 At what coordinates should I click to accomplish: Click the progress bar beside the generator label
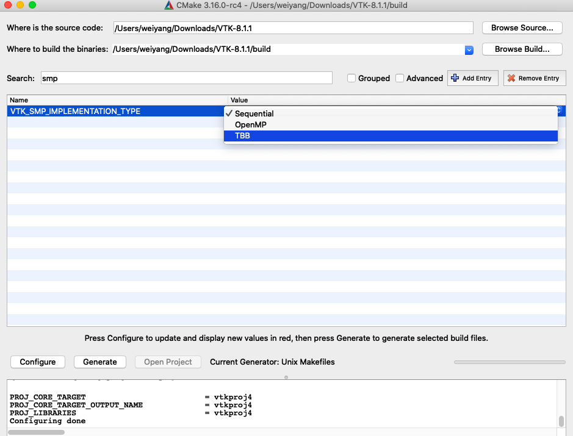pos(510,362)
